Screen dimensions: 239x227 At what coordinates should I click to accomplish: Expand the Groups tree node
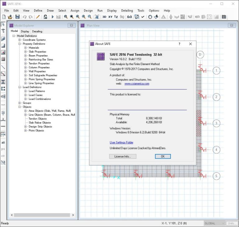tap(20, 103)
